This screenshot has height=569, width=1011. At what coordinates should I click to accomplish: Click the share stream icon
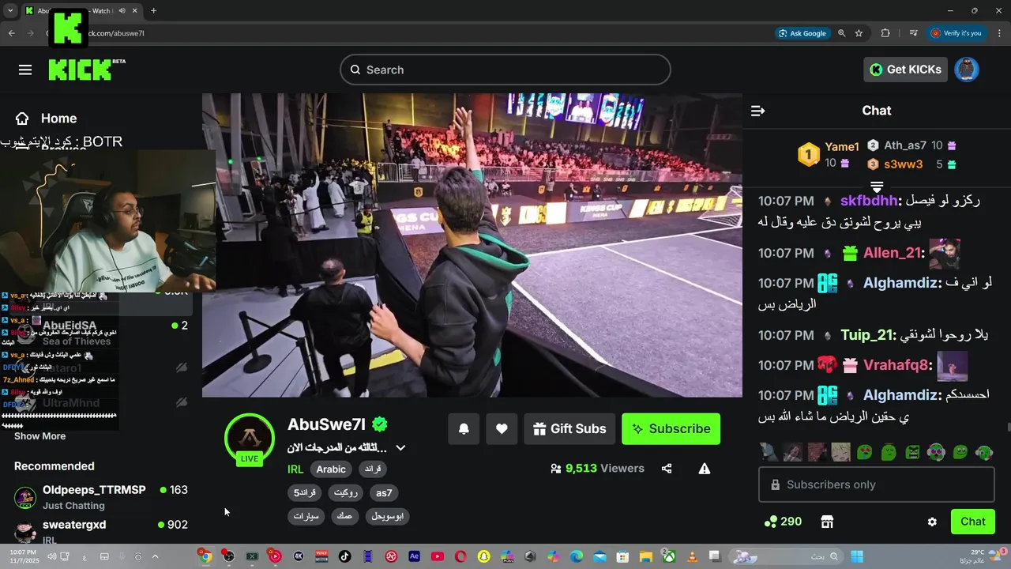667,469
